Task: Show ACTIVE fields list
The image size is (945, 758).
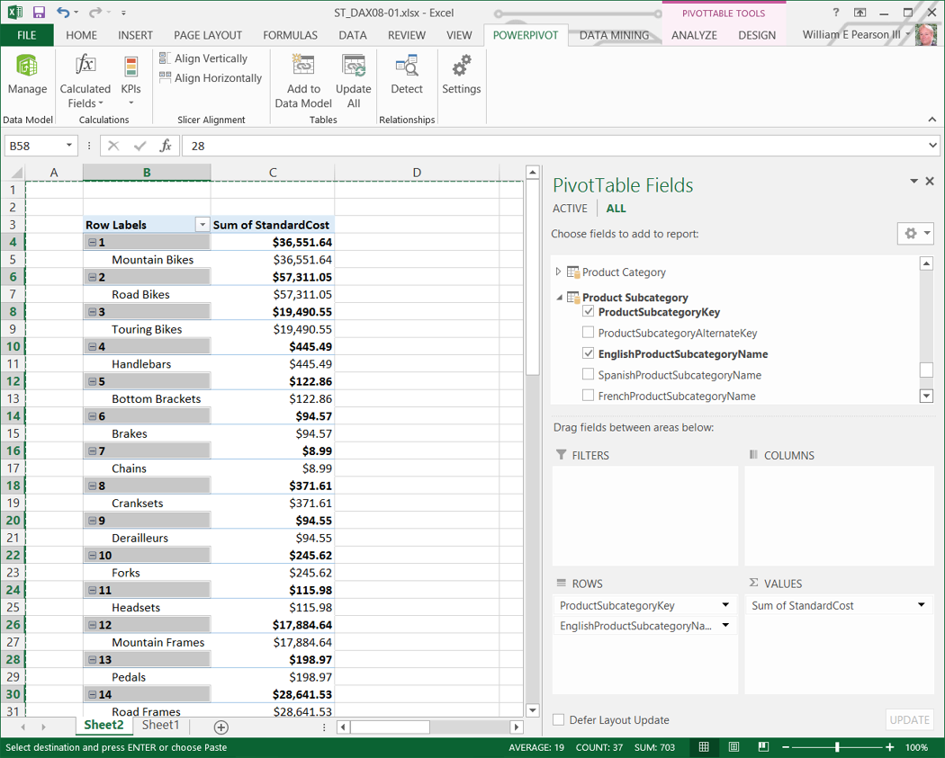Action: pyautogui.click(x=570, y=209)
